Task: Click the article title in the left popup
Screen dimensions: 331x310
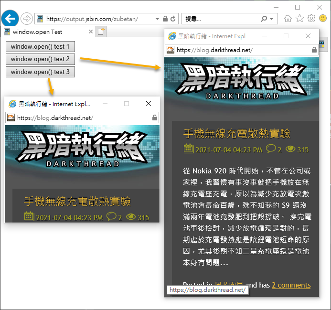Action: pyautogui.click(x=77, y=201)
